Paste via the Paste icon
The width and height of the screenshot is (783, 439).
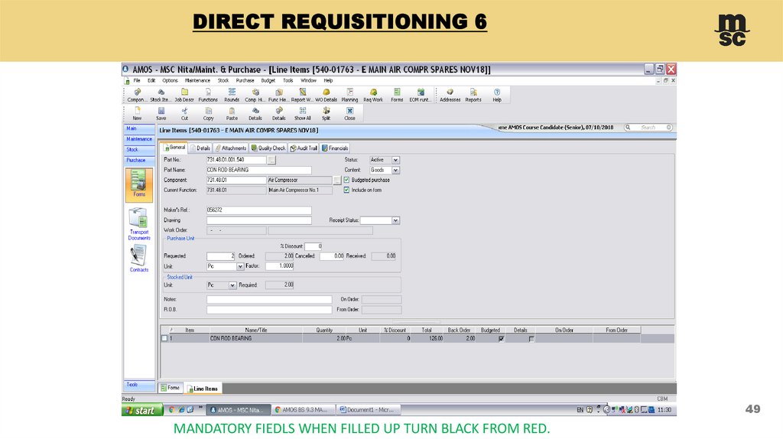232,113
